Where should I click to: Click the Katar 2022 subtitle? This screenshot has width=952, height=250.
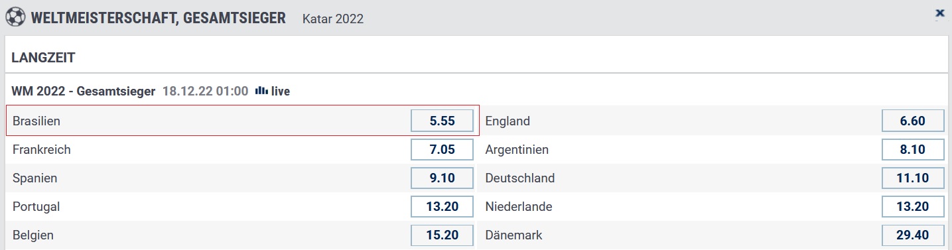tap(332, 19)
